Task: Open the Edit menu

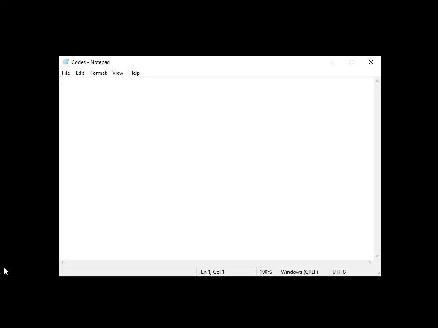Action: point(80,73)
